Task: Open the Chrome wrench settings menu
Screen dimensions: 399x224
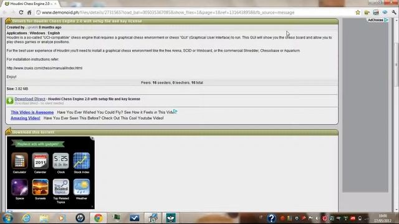Action: pos(394,12)
